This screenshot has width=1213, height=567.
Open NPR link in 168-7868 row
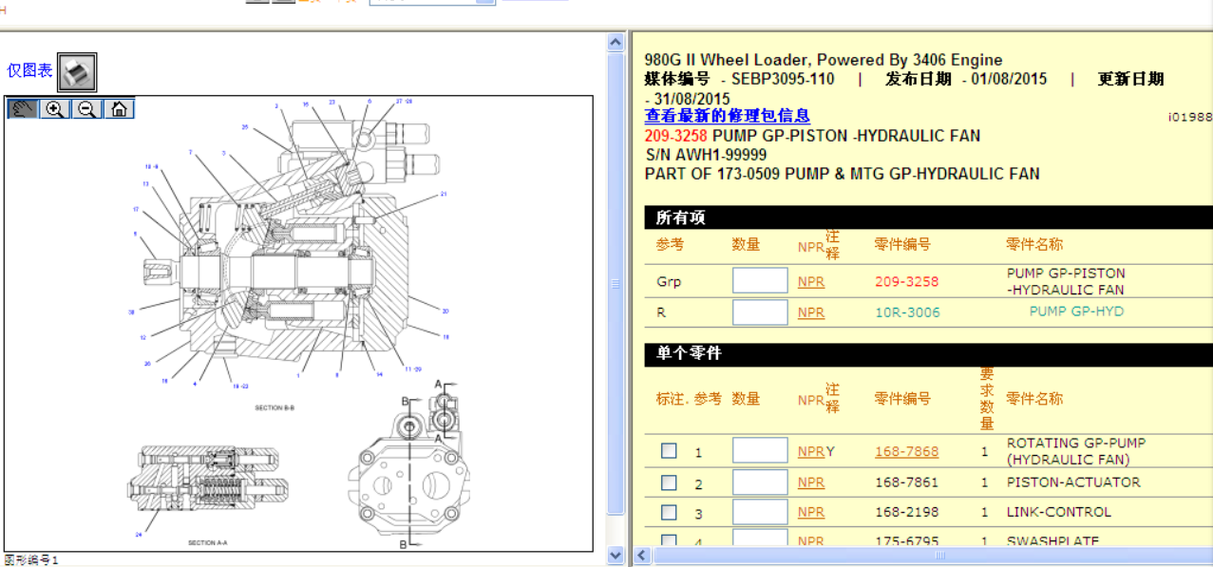811,452
